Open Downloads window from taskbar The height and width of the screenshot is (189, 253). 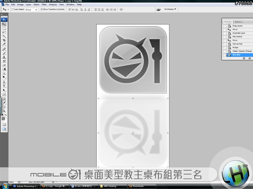point(142,186)
